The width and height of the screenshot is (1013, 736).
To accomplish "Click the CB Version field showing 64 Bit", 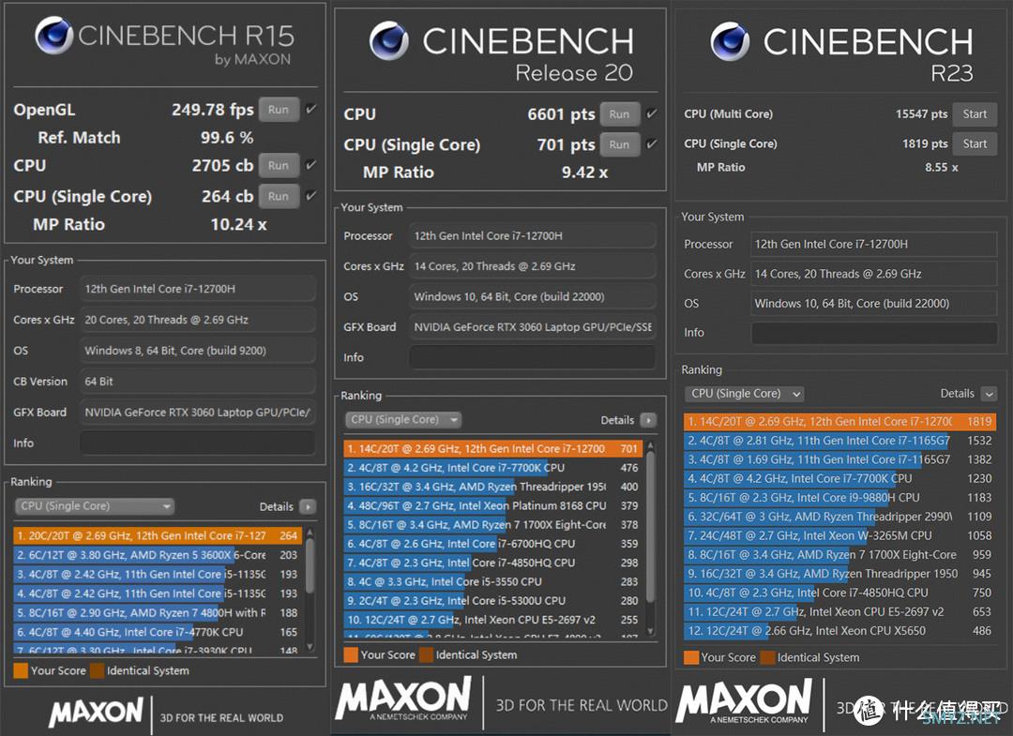I will pyautogui.click(x=198, y=381).
